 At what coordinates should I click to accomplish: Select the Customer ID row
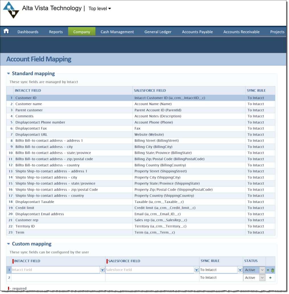click(x=141, y=98)
